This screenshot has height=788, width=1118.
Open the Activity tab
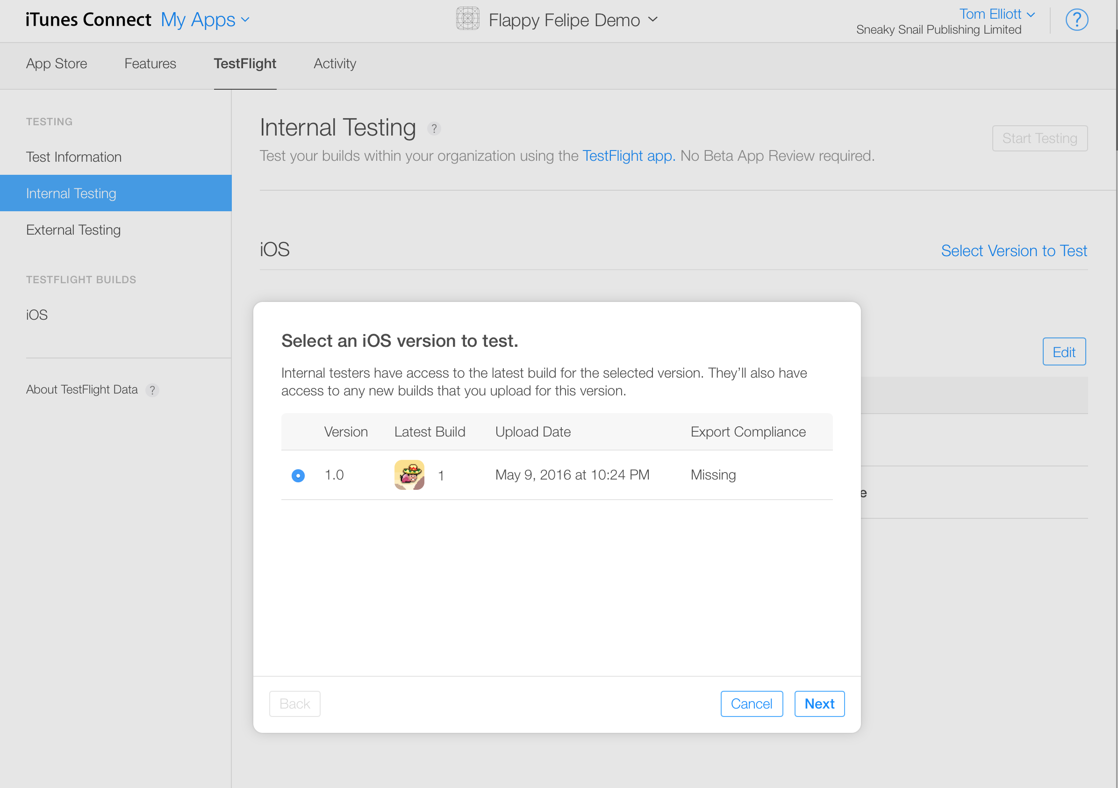335,64
